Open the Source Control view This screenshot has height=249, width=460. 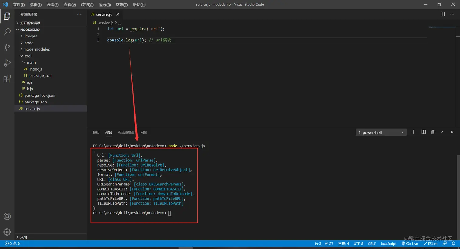pos(7,47)
